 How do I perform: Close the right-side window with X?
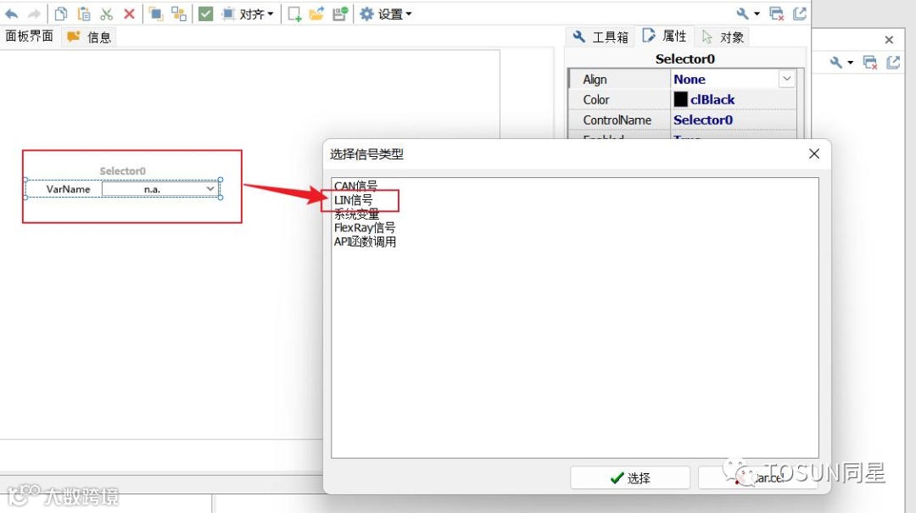point(889,40)
